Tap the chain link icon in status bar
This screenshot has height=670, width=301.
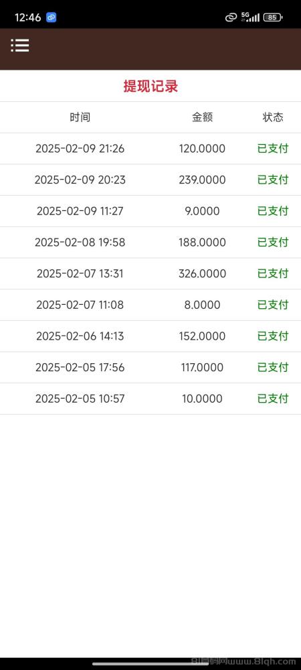pyautogui.click(x=231, y=17)
